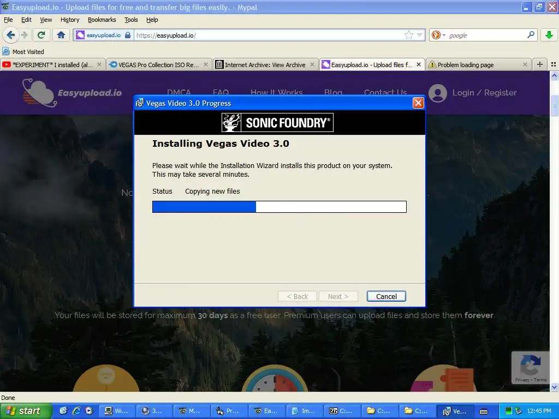Click scrollbar up arrow in browser

coord(554,75)
